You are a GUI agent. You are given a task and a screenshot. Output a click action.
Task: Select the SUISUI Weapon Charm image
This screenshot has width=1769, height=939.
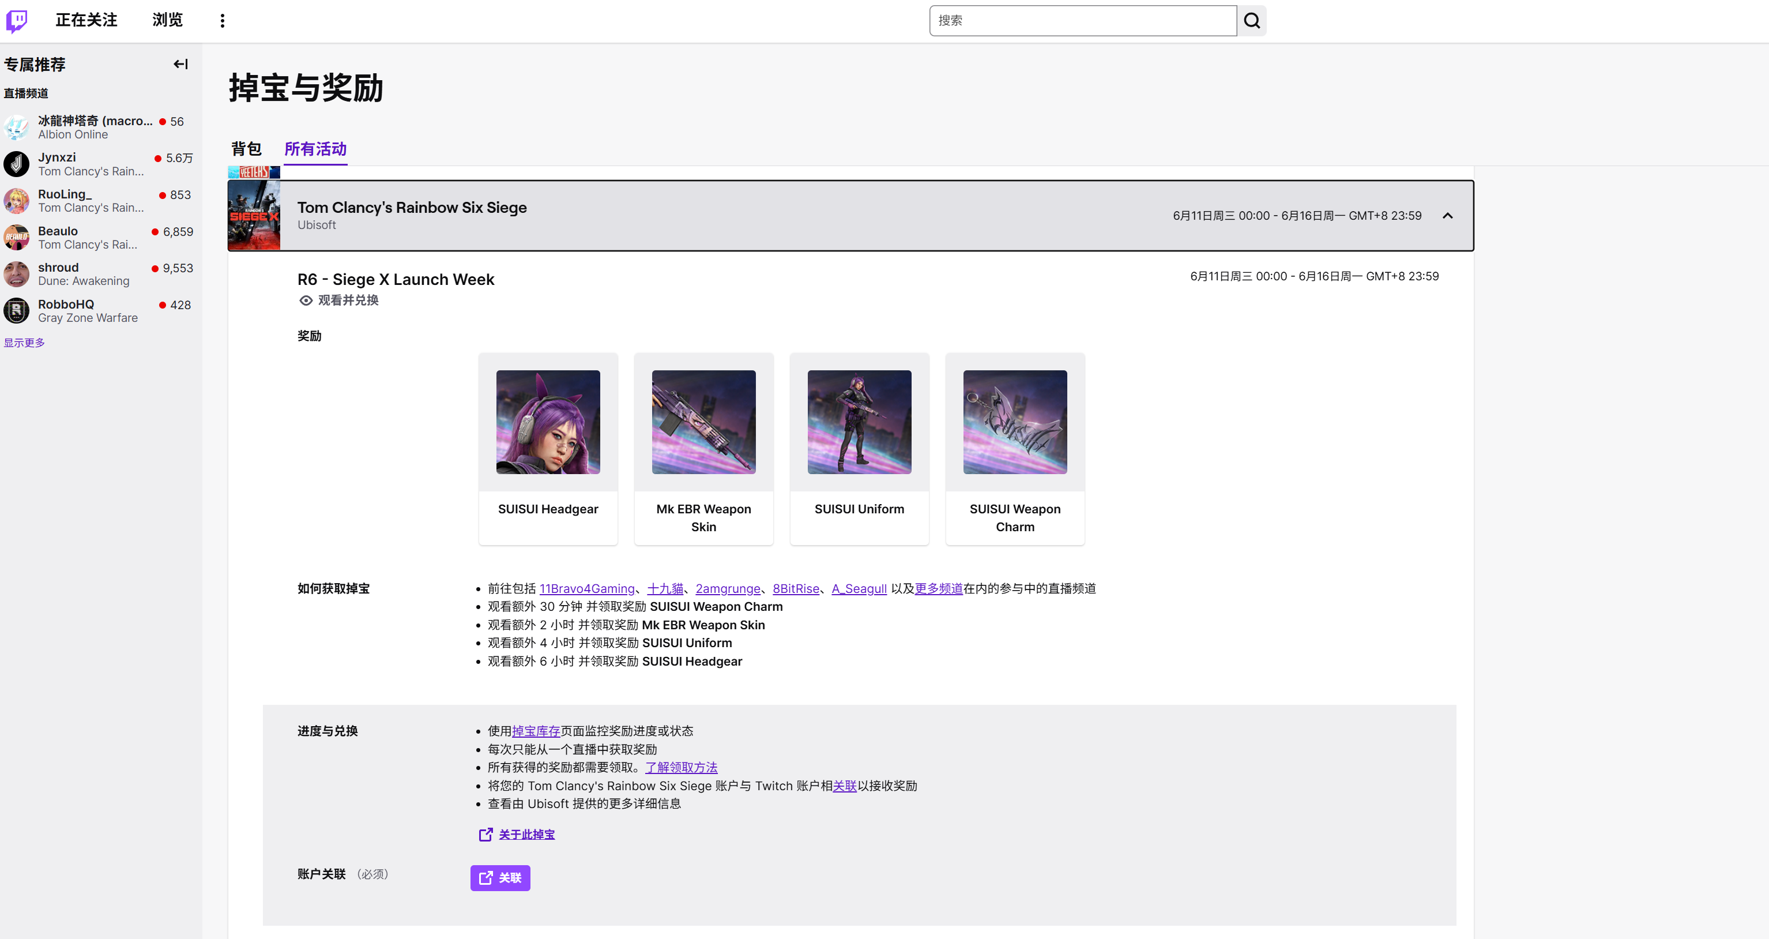tap(1015, 422)
